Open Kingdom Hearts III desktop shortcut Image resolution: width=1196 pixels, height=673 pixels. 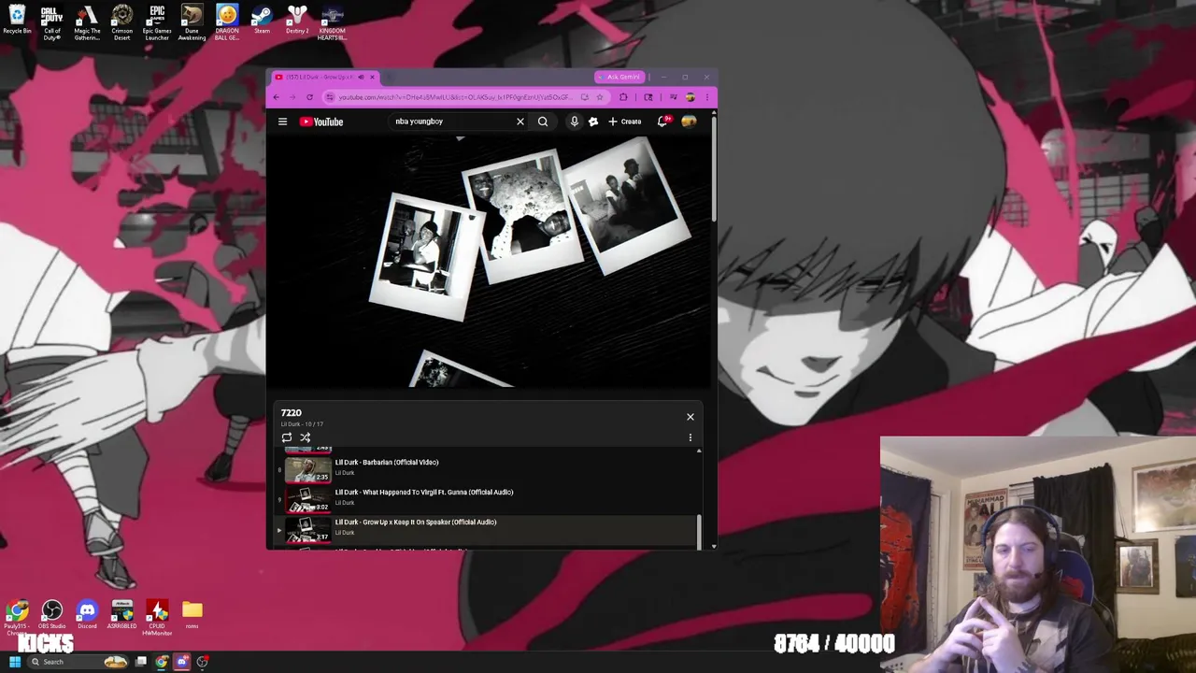(x=332, y=22)
